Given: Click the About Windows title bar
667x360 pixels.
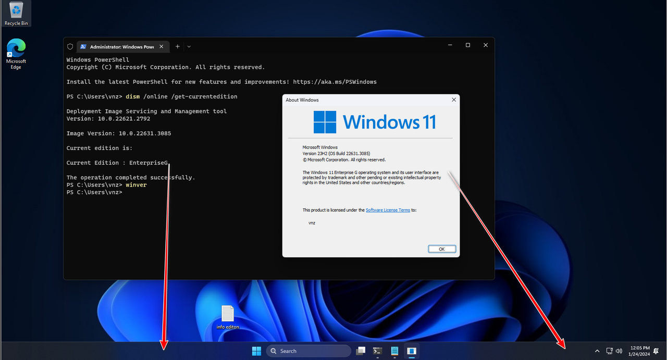Looking at the screenshot, I should coord(365,100).
